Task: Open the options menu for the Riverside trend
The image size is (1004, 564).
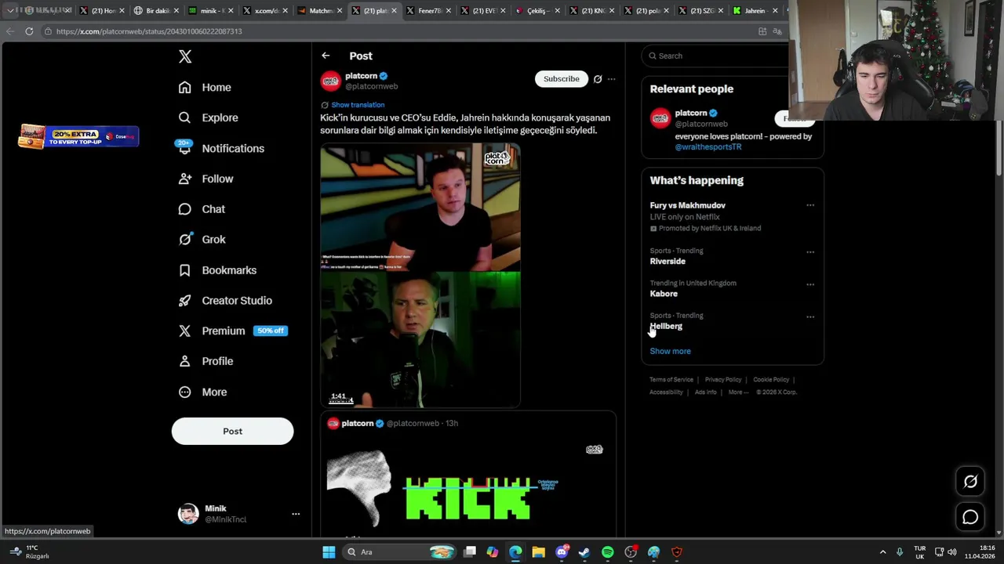Action: [810, 252]
